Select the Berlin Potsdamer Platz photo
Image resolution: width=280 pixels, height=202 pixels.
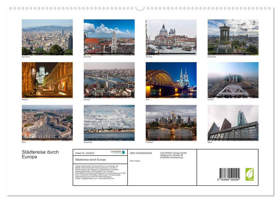[x=233, y=123]
